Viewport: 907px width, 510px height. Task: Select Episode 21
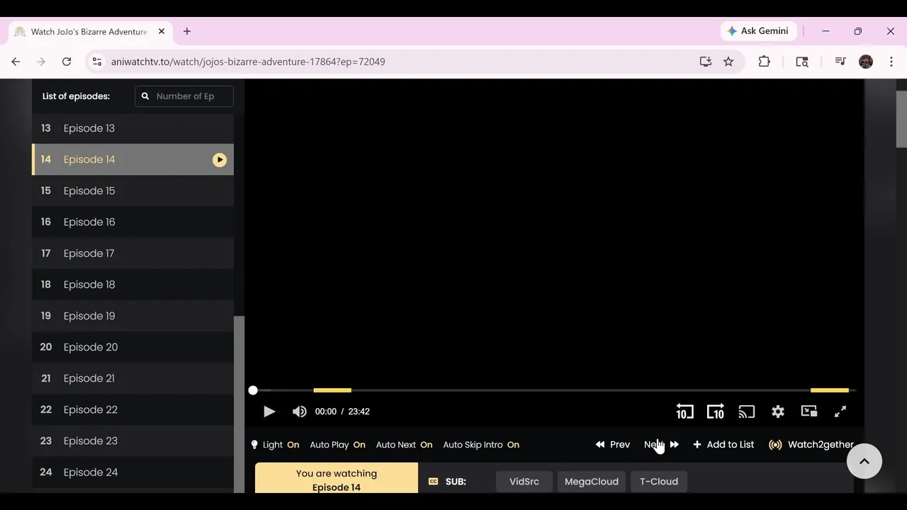click(133, 378)
